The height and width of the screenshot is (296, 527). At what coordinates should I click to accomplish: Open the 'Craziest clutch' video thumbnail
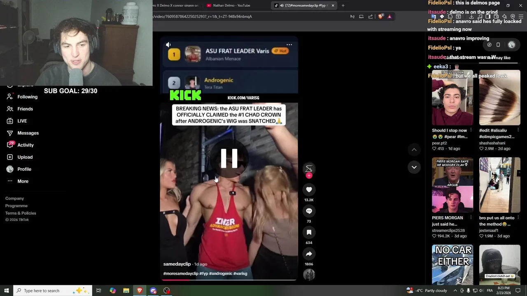click(x=499, y=264)
